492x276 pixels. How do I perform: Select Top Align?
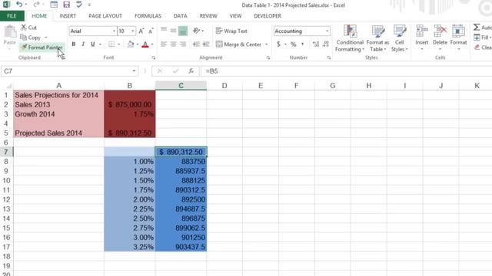point(164,31)
